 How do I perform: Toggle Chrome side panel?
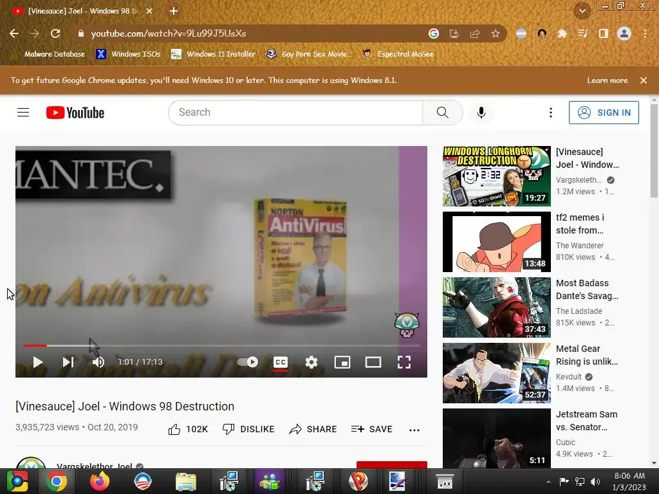tap(603, 33)
